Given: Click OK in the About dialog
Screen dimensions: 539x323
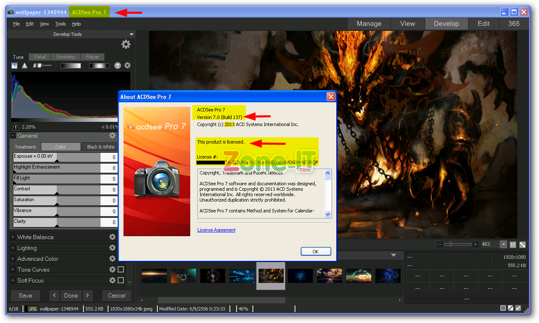Looking at the screenshot, I should [315, 251].
